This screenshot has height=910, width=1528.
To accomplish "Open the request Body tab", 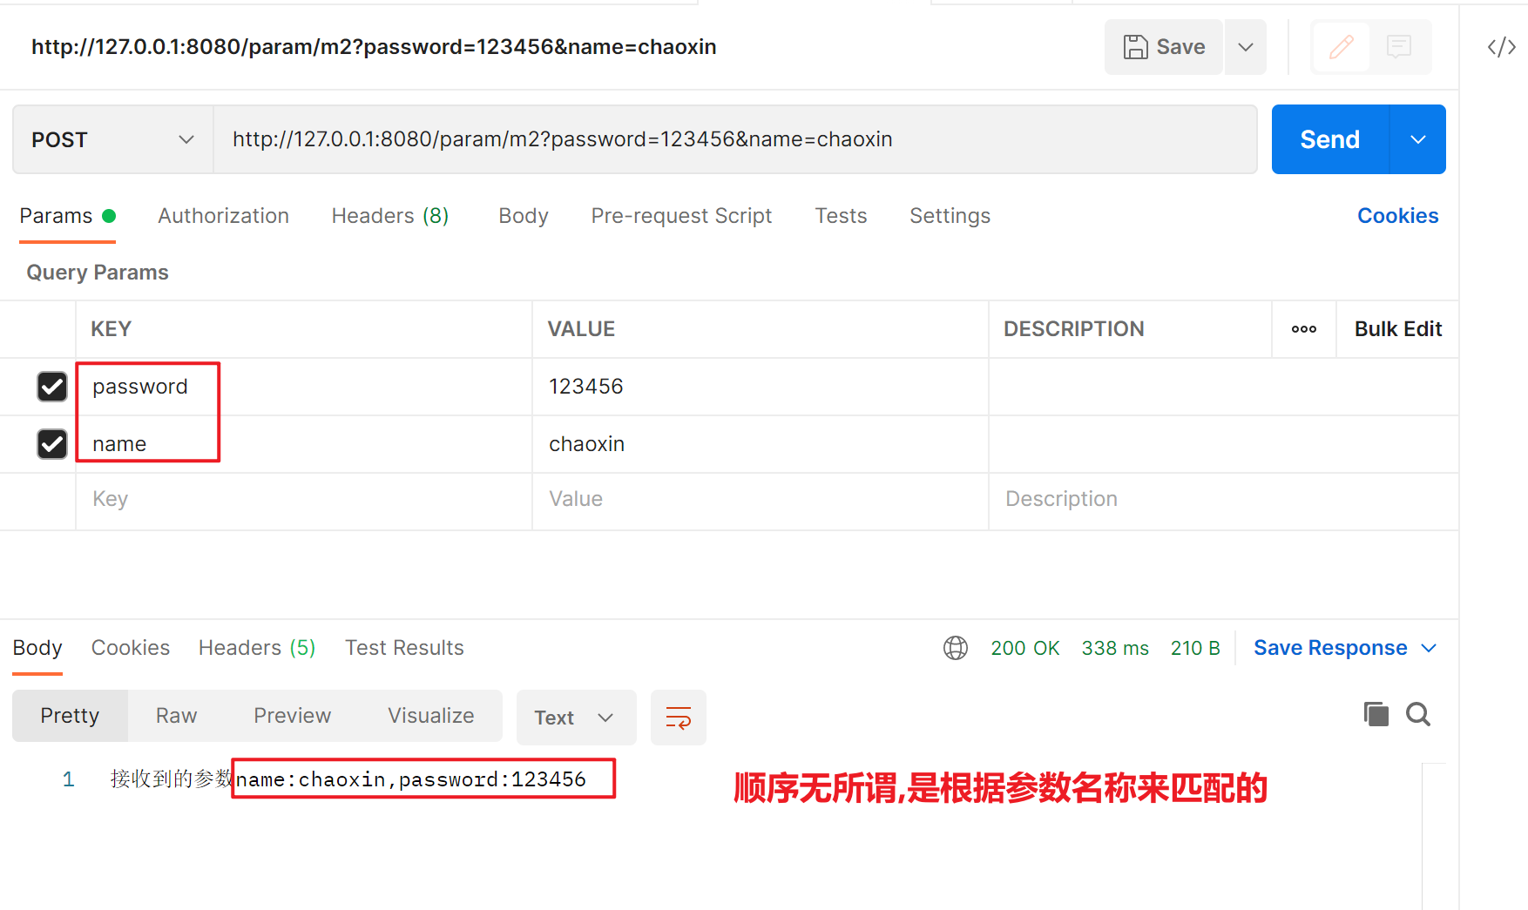I will tap(523, 216).
